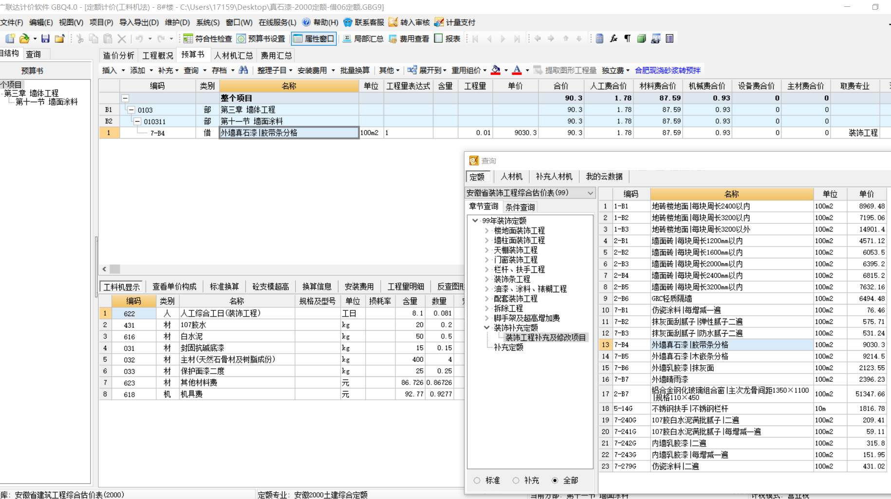Click the paste clipboard icon

click(108, 38)
